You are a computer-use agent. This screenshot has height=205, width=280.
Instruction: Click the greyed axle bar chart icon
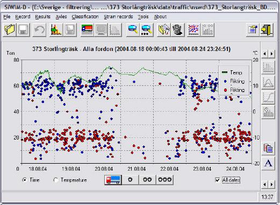click(x=207, y=30)
